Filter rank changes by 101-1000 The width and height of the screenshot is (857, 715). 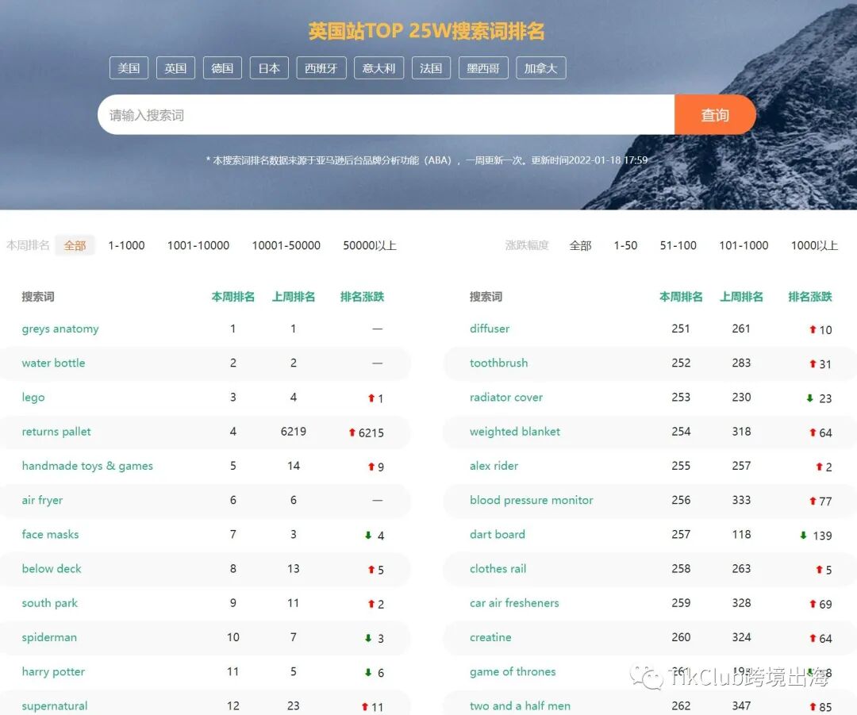(x=743, y=245)
